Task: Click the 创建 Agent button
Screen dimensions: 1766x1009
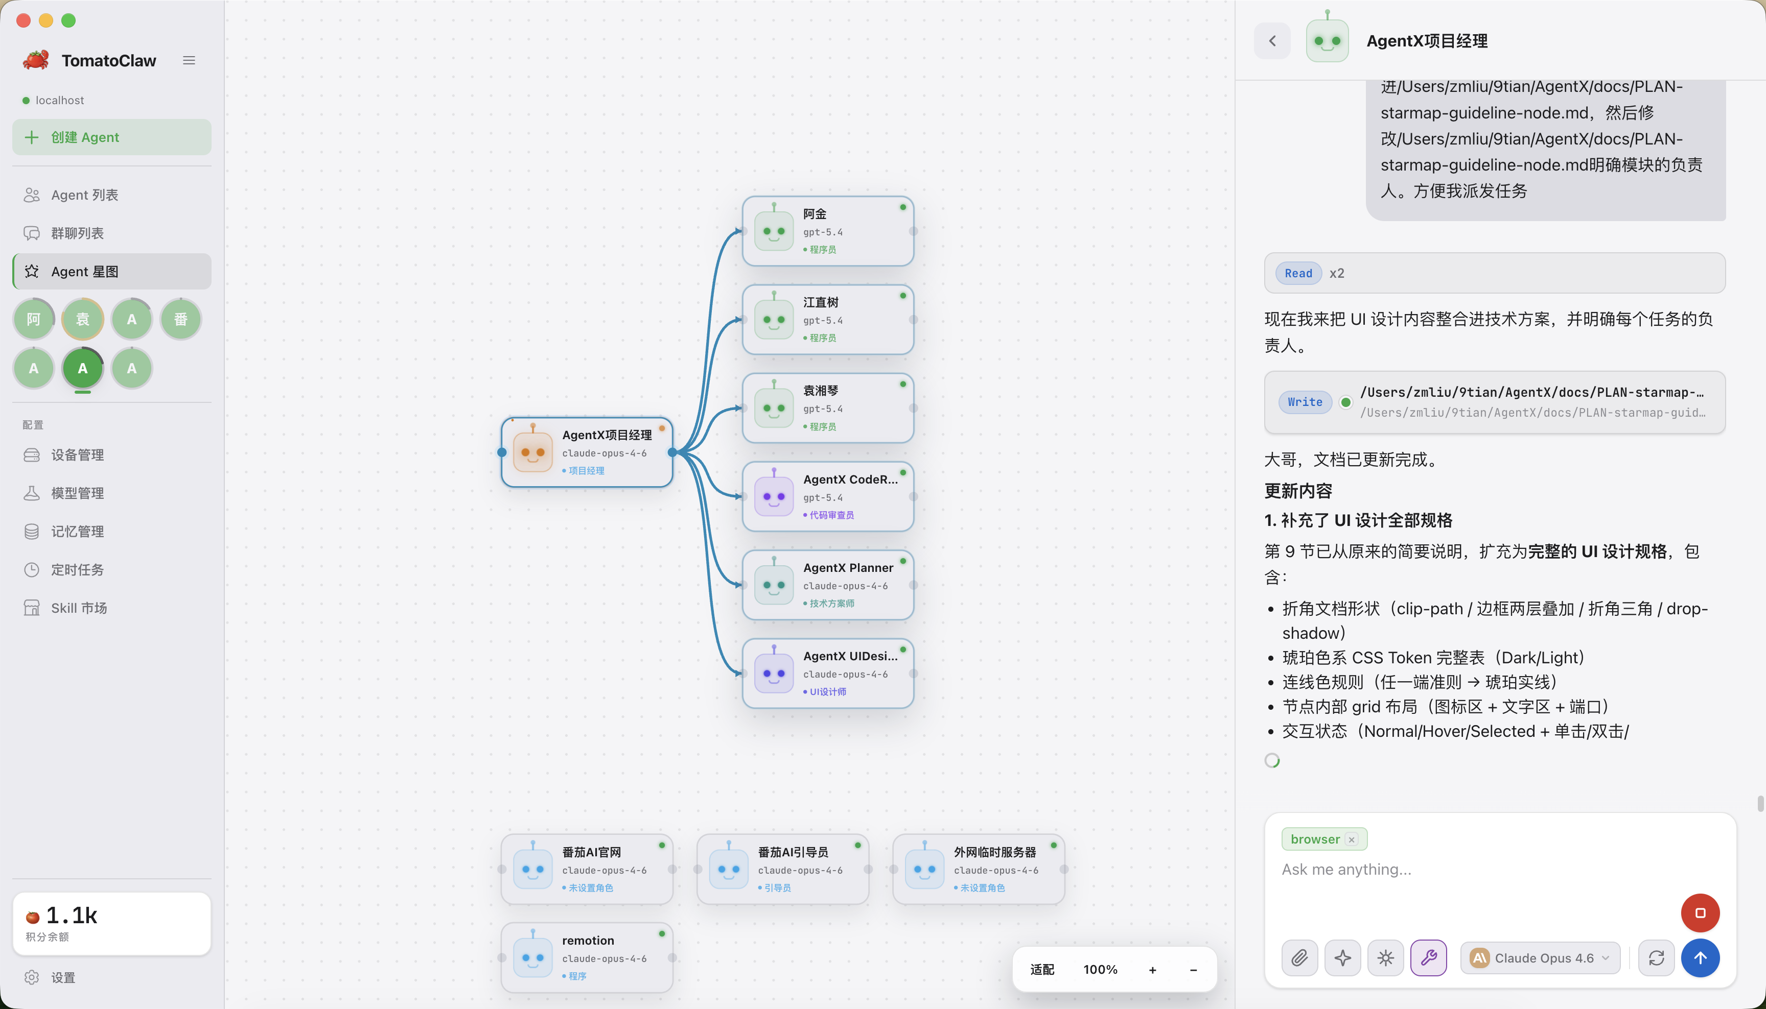Action: (111, 137)
